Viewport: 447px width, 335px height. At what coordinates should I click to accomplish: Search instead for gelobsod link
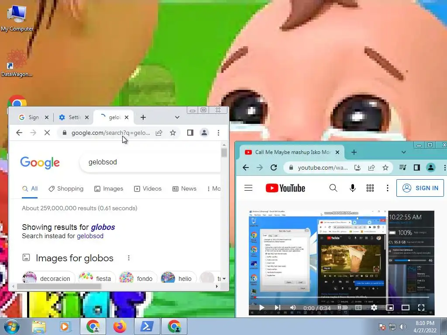[90, 236]
